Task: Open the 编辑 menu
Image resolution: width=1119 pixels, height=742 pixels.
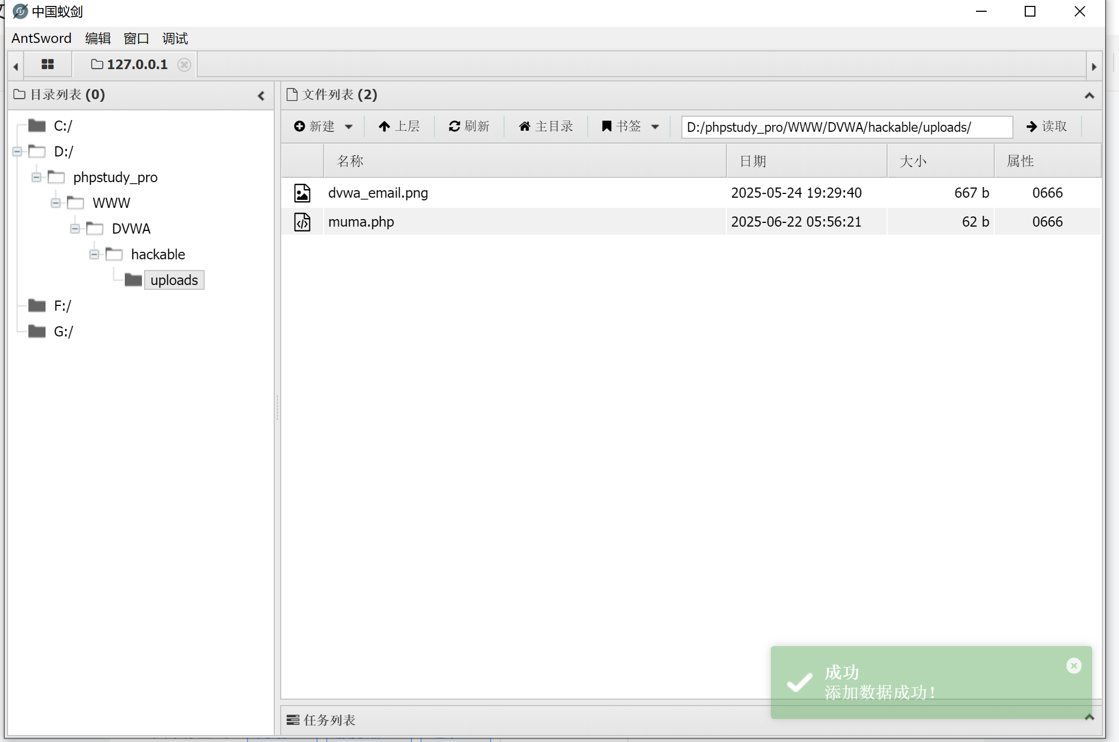Action: (97, 39)
